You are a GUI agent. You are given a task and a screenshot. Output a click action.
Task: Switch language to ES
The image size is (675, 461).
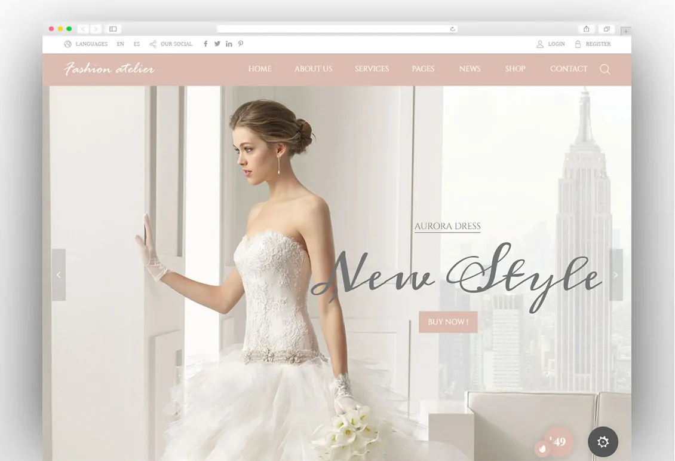pyautogui.click(x=137, y=44)
